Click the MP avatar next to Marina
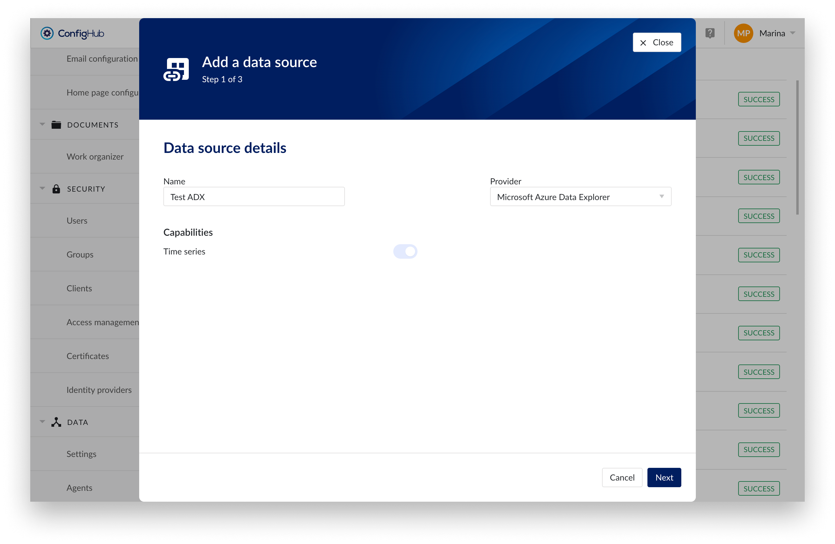The width and height of the screenshot is (835, 544). [x=743, y=33]
